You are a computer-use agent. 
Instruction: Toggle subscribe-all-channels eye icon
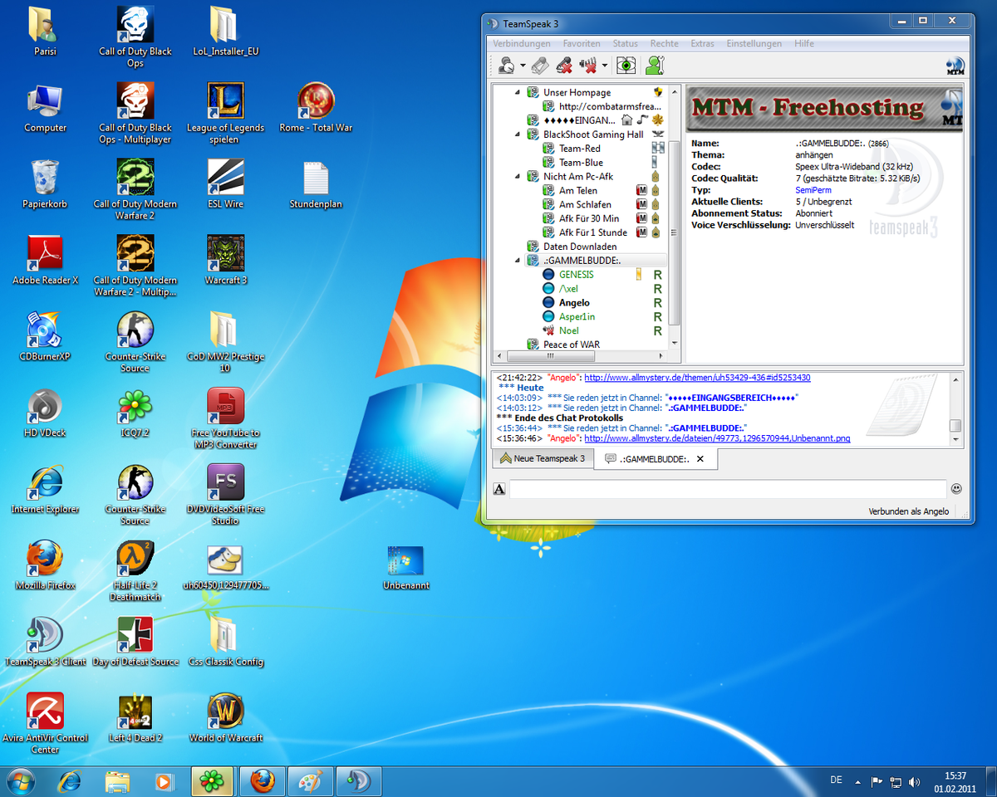tap(626, 65)
